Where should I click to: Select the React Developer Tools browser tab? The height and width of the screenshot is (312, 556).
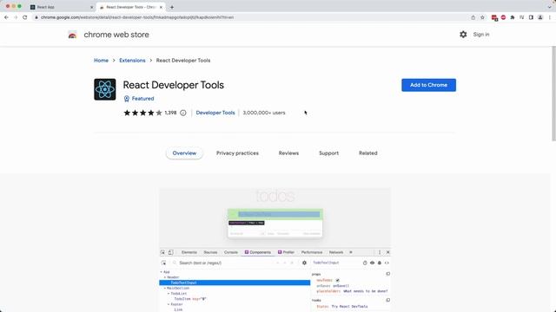click(x=131, y=7)
